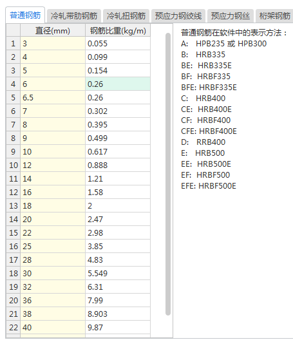Click the 0.26 weight cell for diameter 6.5
Image resolution: width=293 pixels, height=340 pixels.
[x=118, y=98]
